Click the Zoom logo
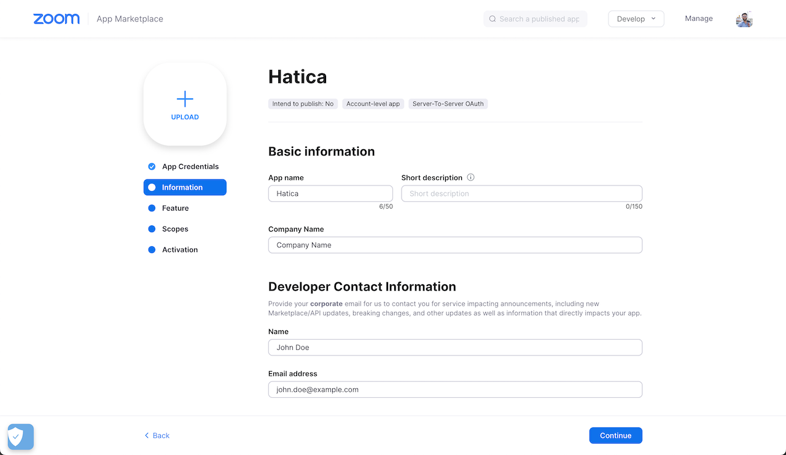 [x=56, y=19]
